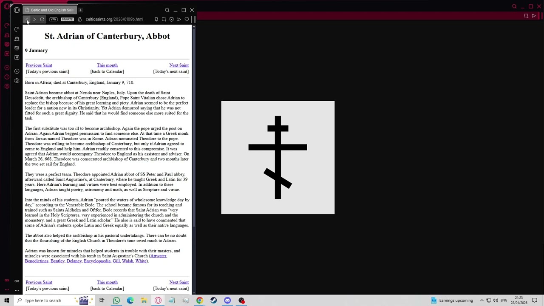Click the page heading St. Adrian of Canterbury, Abbot
The image size is (544, 306).
107,36
